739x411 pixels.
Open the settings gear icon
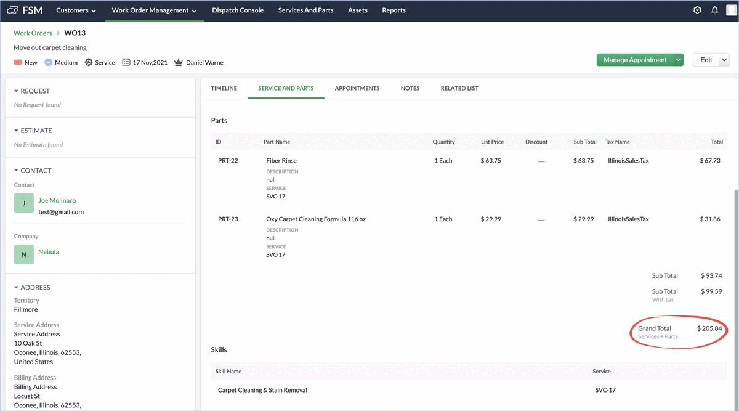[697, 10]
